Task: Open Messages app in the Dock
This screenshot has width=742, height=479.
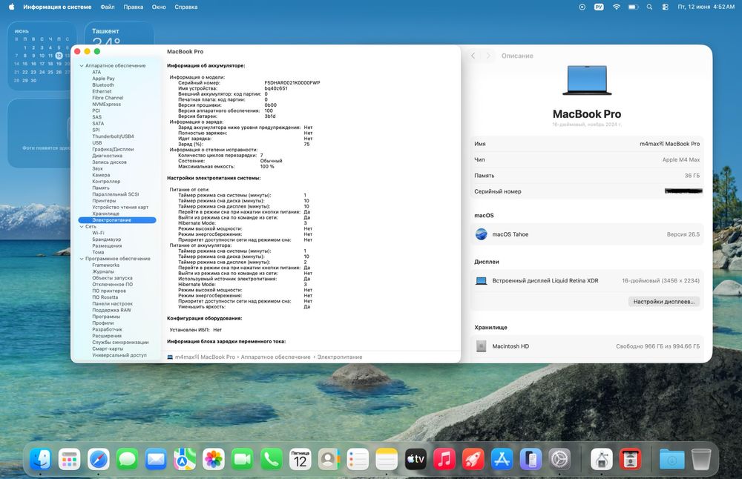Action: click(x=127, y=459)
